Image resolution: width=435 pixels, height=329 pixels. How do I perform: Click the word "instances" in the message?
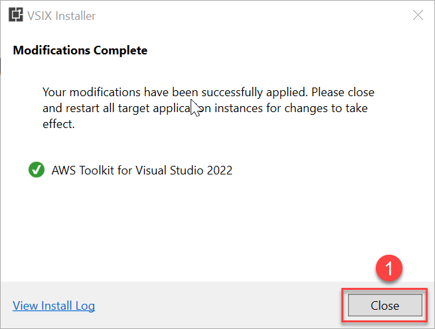[x=238, y=108]
